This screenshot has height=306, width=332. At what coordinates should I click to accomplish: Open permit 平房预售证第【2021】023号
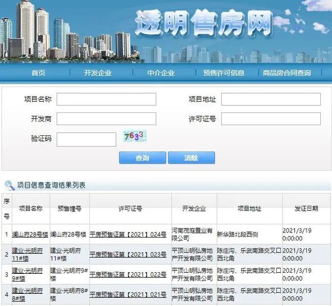128,254
